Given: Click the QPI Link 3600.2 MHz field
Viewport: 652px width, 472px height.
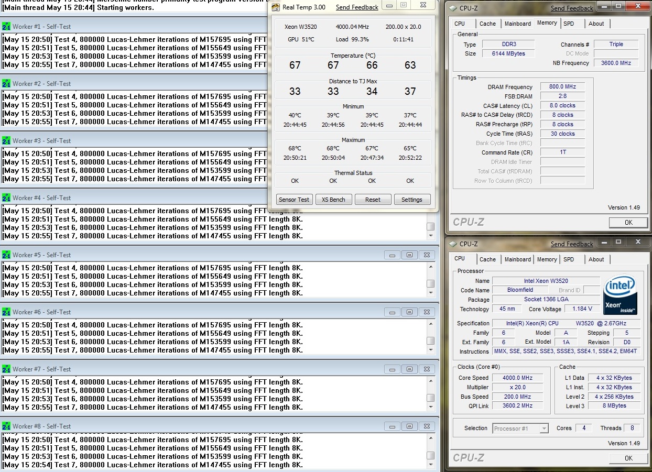Looking at the screenshot, I should 517,406.
